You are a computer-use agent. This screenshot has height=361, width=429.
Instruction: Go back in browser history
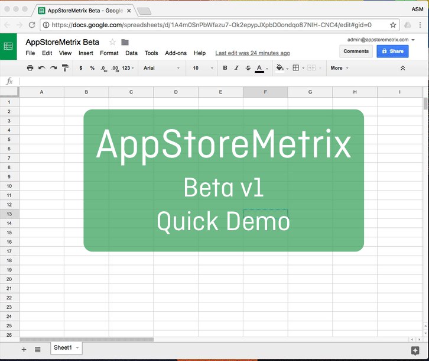pos(7,25)
